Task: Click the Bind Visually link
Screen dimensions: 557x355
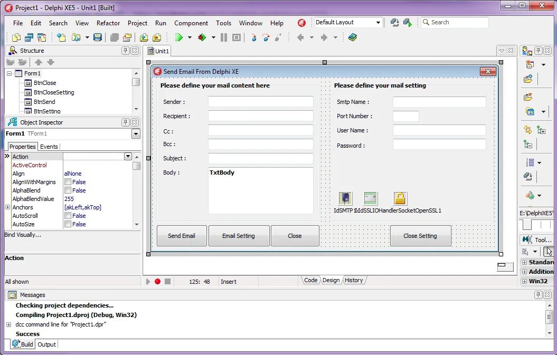Action: (23, 235)
